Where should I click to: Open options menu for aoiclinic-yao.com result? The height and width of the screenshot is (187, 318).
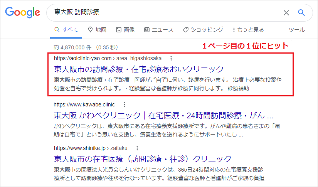pyautogui.click(x=171, y=58)
